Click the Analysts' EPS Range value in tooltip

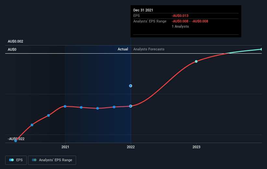click(190, 21)
